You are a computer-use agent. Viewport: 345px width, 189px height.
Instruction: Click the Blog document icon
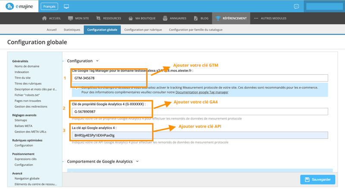[x=196, y=18]
